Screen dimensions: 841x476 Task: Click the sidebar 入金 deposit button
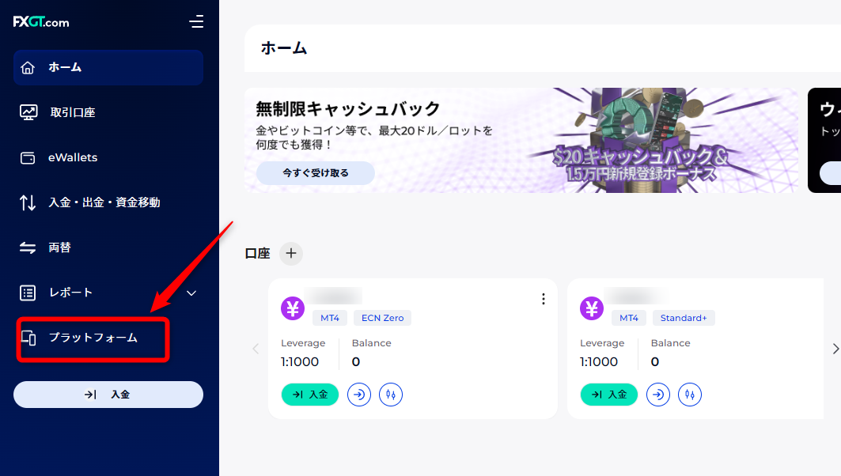(x=108, y=395)
